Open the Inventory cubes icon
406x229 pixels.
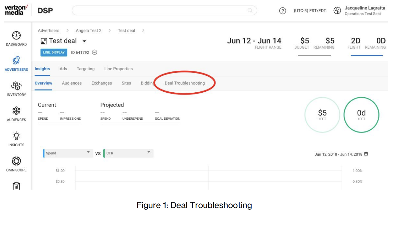pyautogui.click(x=16, y=86)
